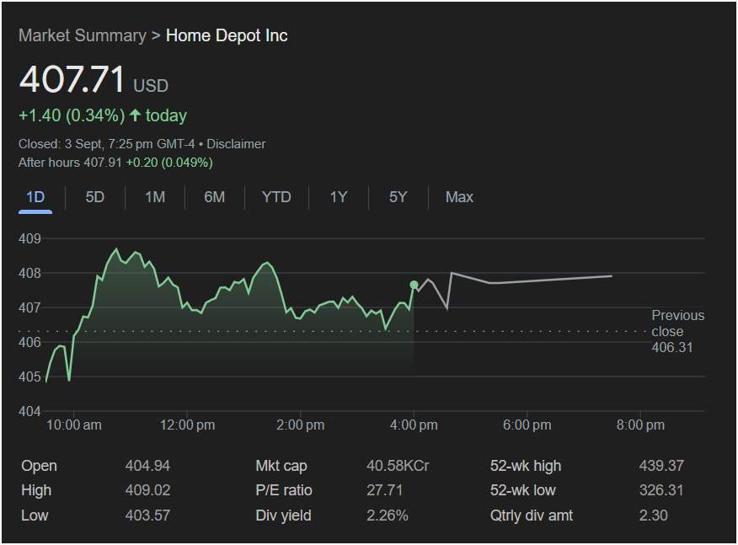Click the P/E ratio value 27.71
This screenshot has width=738, height=545.
pos(384,490)
